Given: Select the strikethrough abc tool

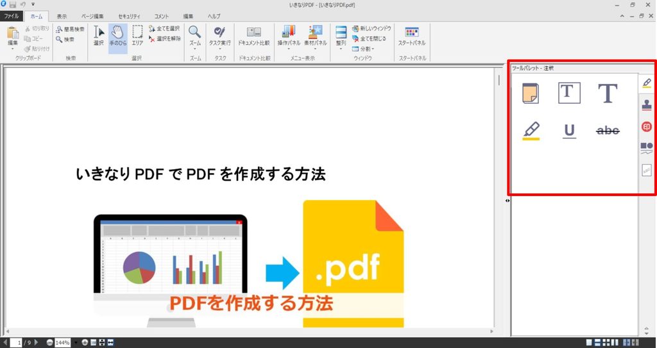Looking at the screenshot, I should [x=608, y=131].
